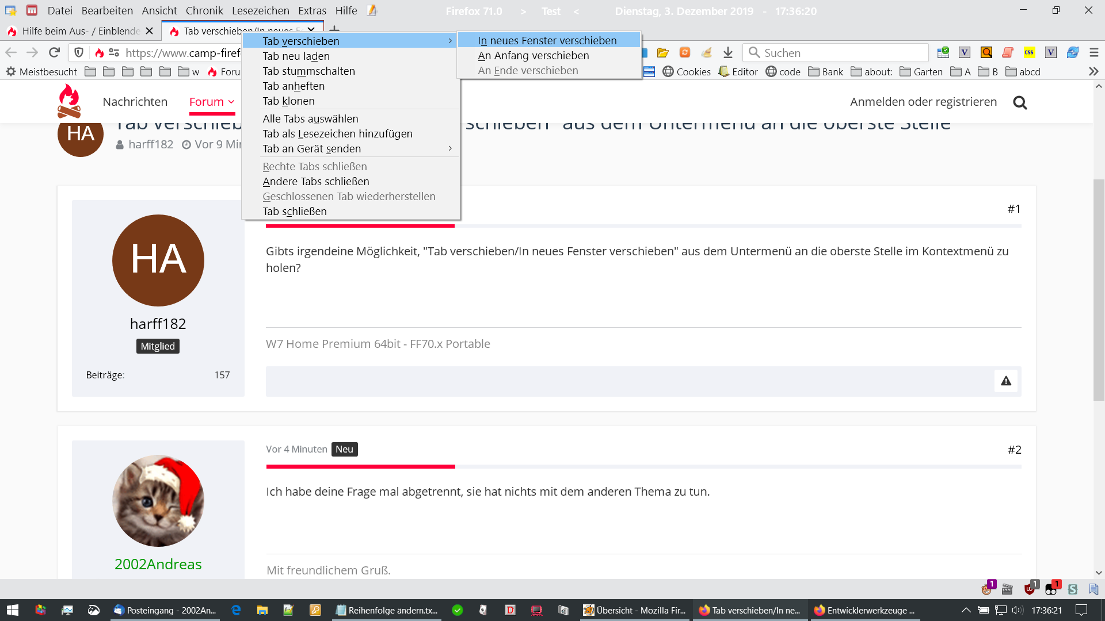
Task: Open 2002Andreas user profile link
Action: (158, 564)
